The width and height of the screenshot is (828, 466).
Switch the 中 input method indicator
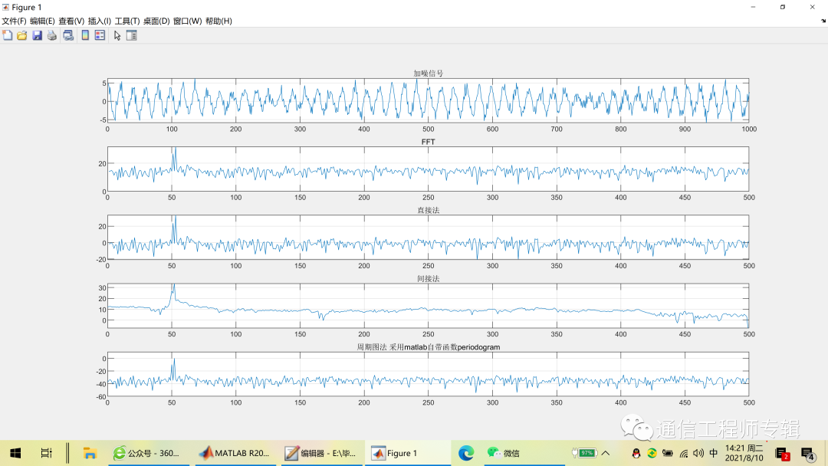pyautogui.click(x=714, y=453)
